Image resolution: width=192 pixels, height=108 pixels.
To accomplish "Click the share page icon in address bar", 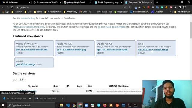I will pos(125,7).
